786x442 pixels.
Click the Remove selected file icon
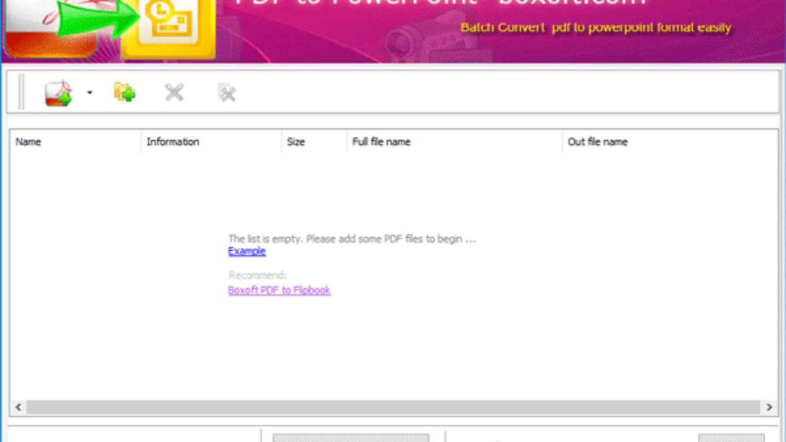174,92
